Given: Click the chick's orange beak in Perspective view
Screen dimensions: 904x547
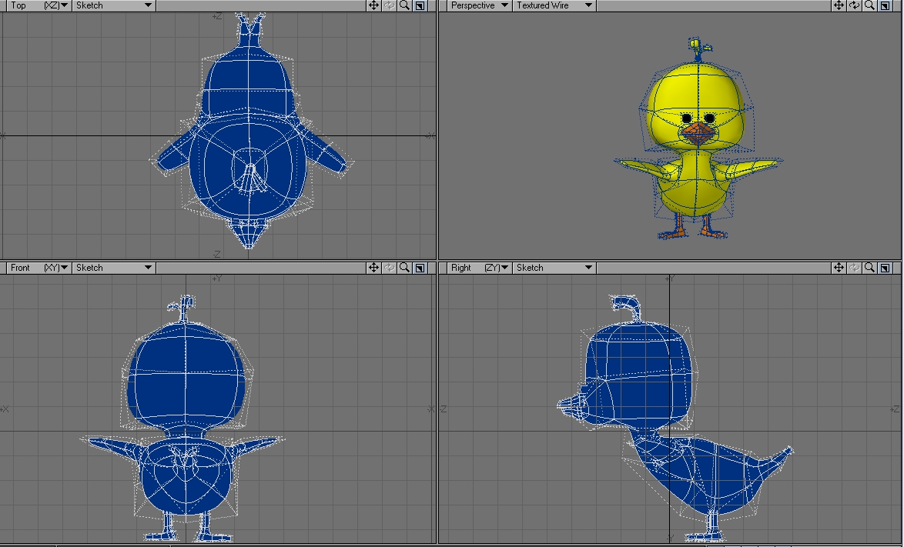Looking at the screenshot, I should [x=697, y=135].
